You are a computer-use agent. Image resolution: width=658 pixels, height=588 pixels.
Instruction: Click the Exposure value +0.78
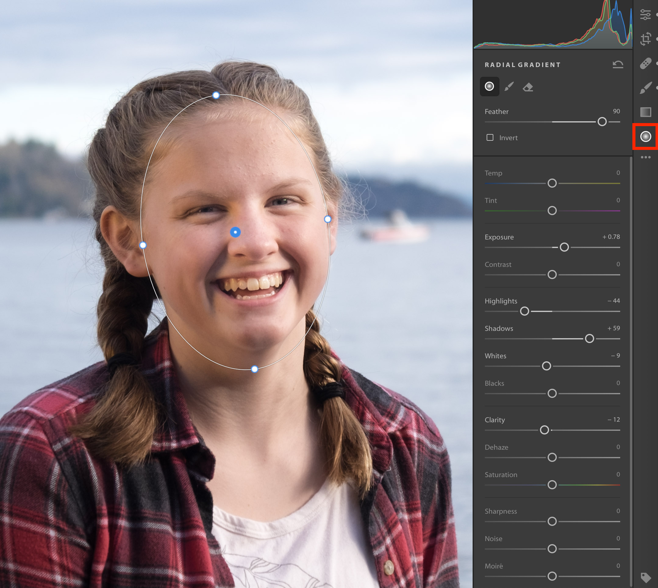tap(611, 237)
